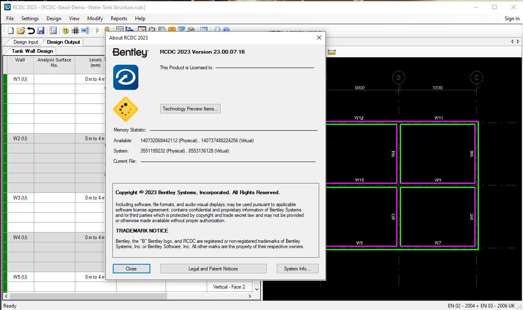Click the table horizontal scrollbar left arrow
The image size is (523, 310).
6,296
